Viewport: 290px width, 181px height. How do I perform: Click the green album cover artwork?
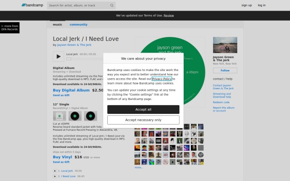pyautogui.click(x=170, y=72)
